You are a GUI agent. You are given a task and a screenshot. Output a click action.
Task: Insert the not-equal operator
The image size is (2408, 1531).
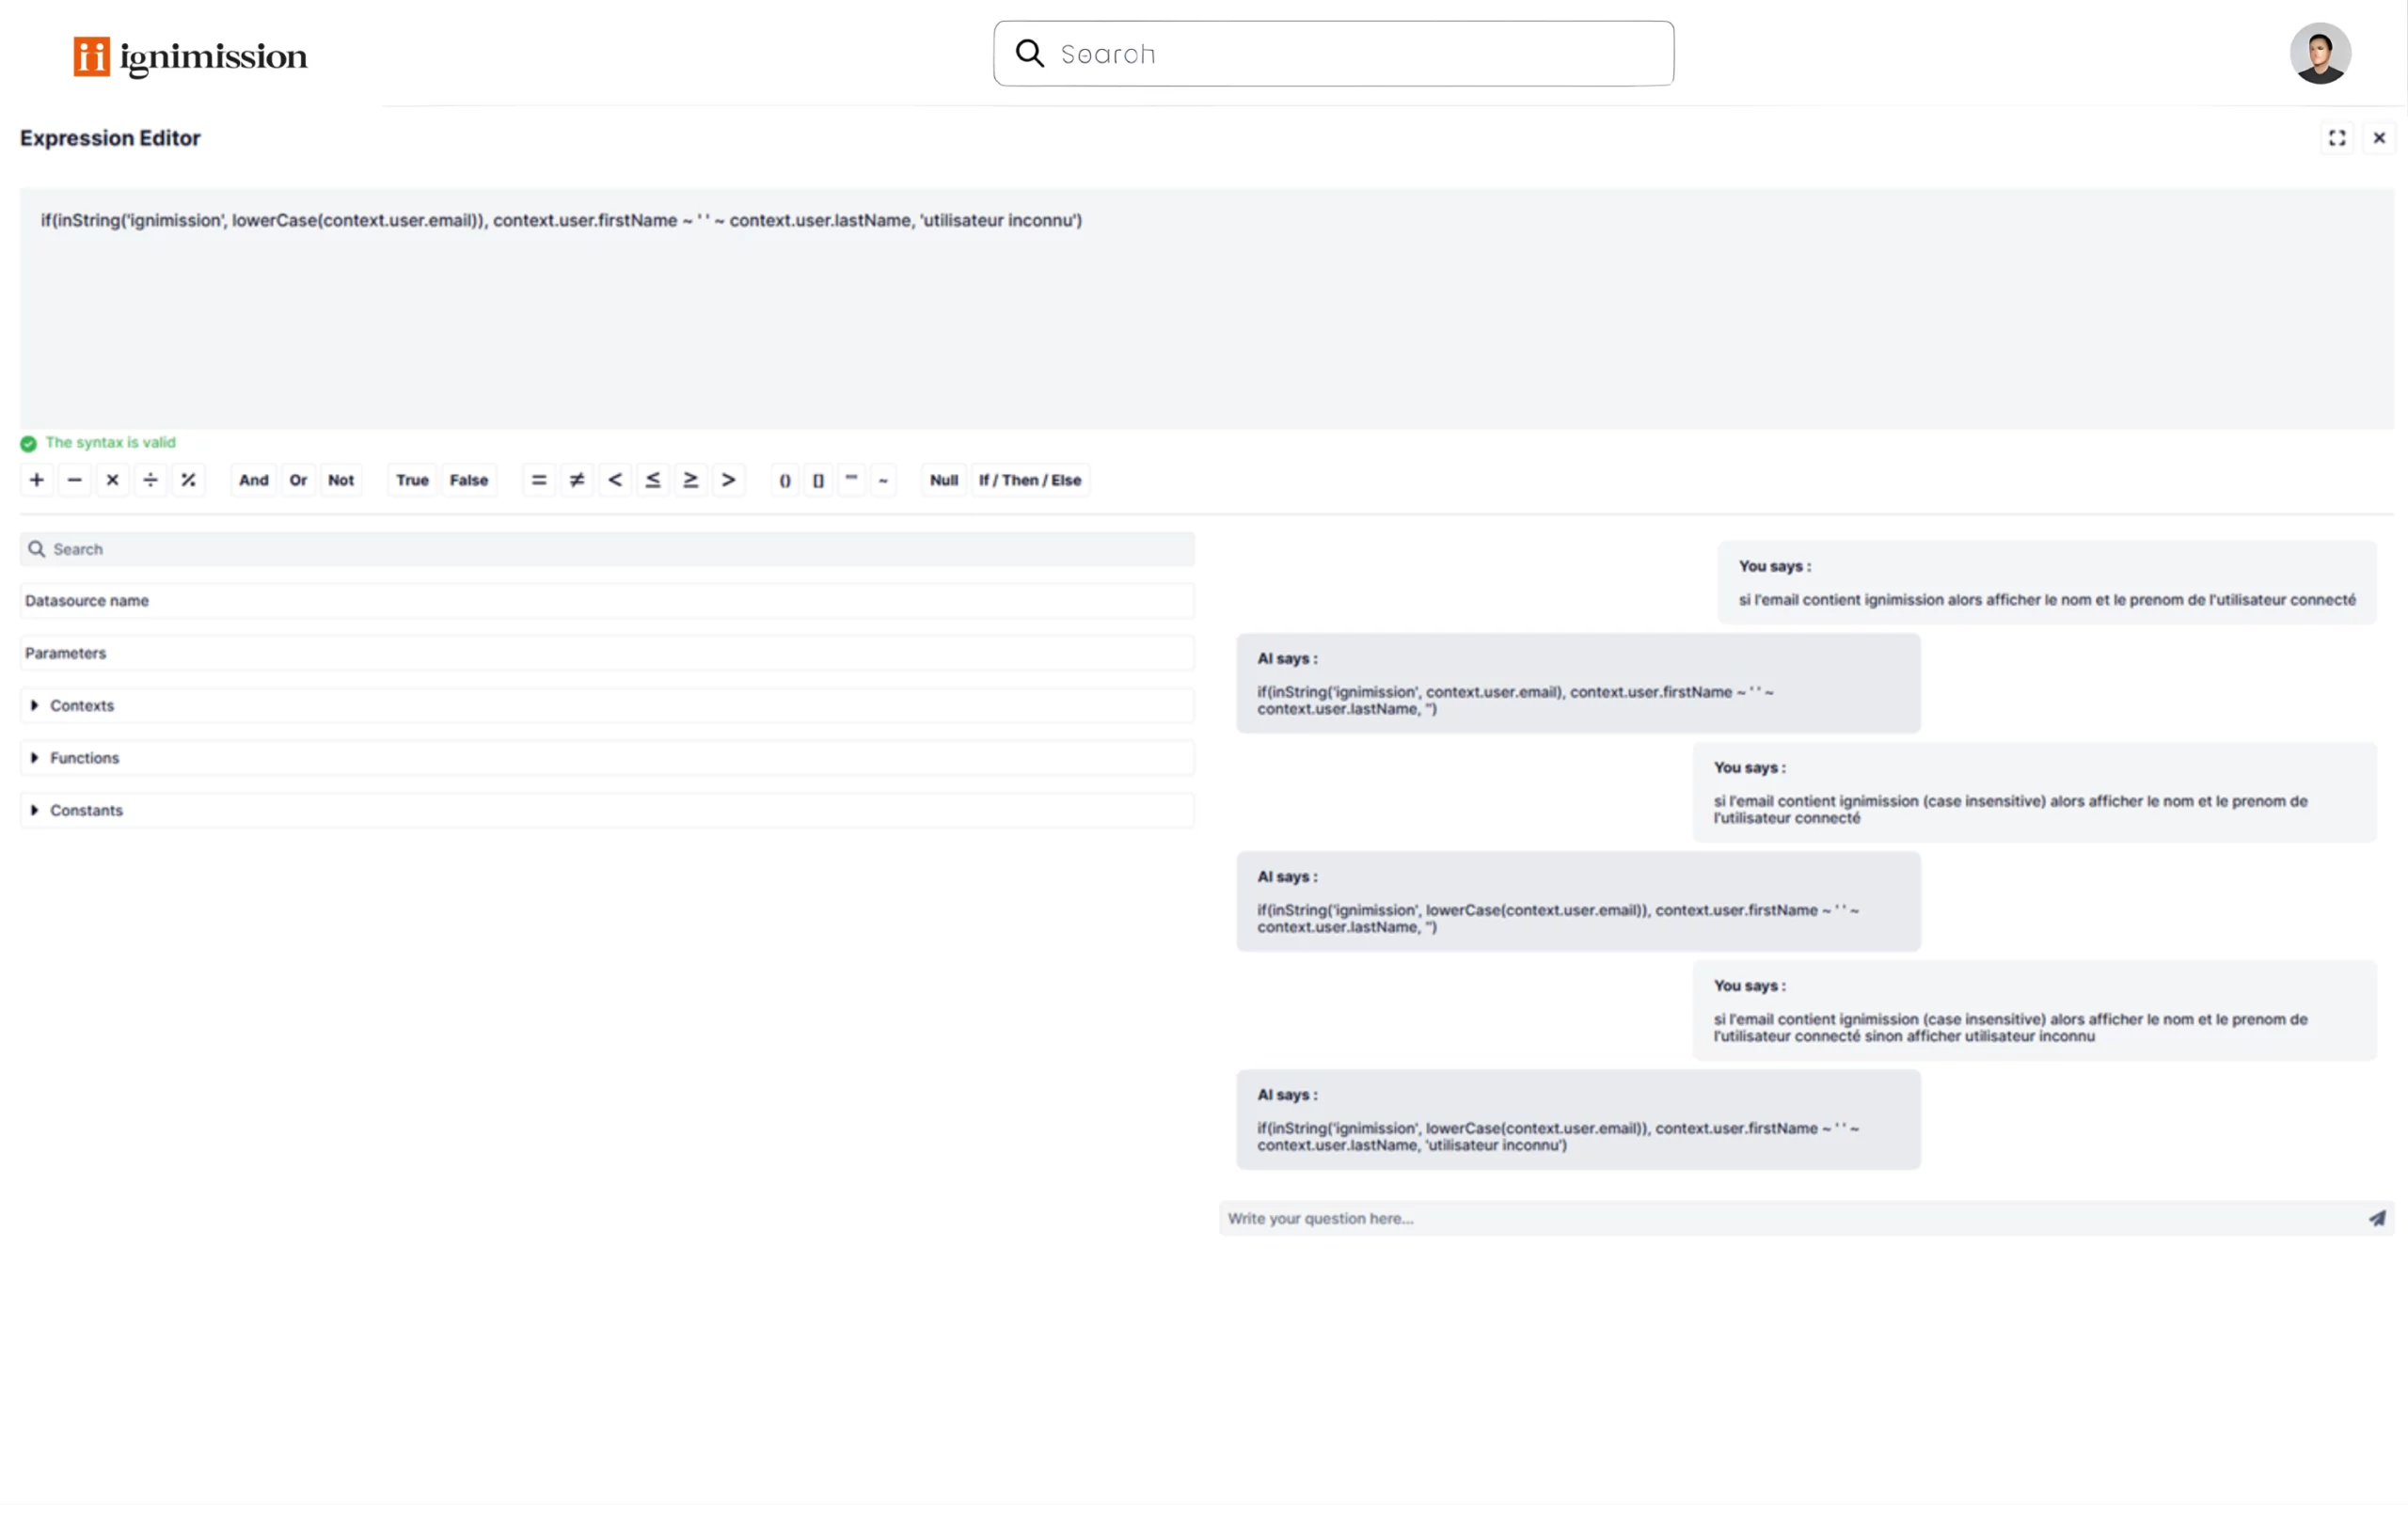[x=577, y=480]
